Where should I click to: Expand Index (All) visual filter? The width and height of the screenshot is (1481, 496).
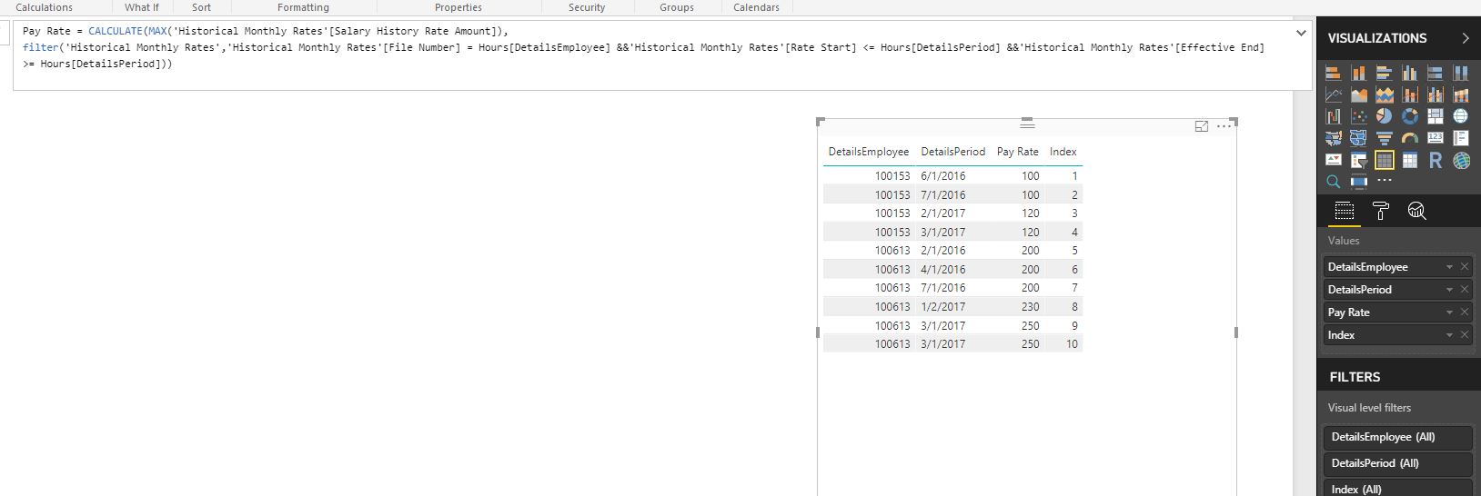pos(1397,489)
